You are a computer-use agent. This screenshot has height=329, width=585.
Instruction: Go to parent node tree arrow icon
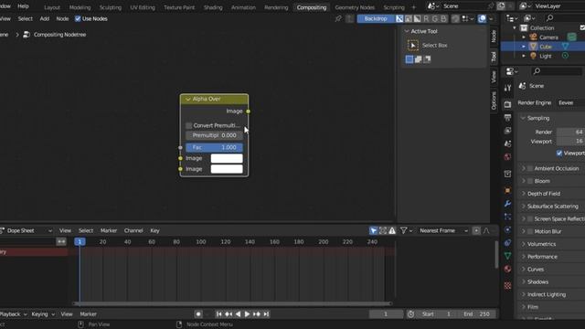coord(349,18)
